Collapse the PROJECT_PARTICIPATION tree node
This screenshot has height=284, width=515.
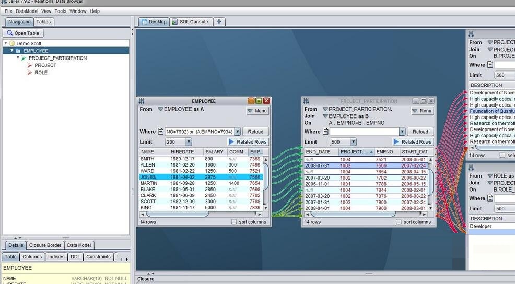click(18, 58)
